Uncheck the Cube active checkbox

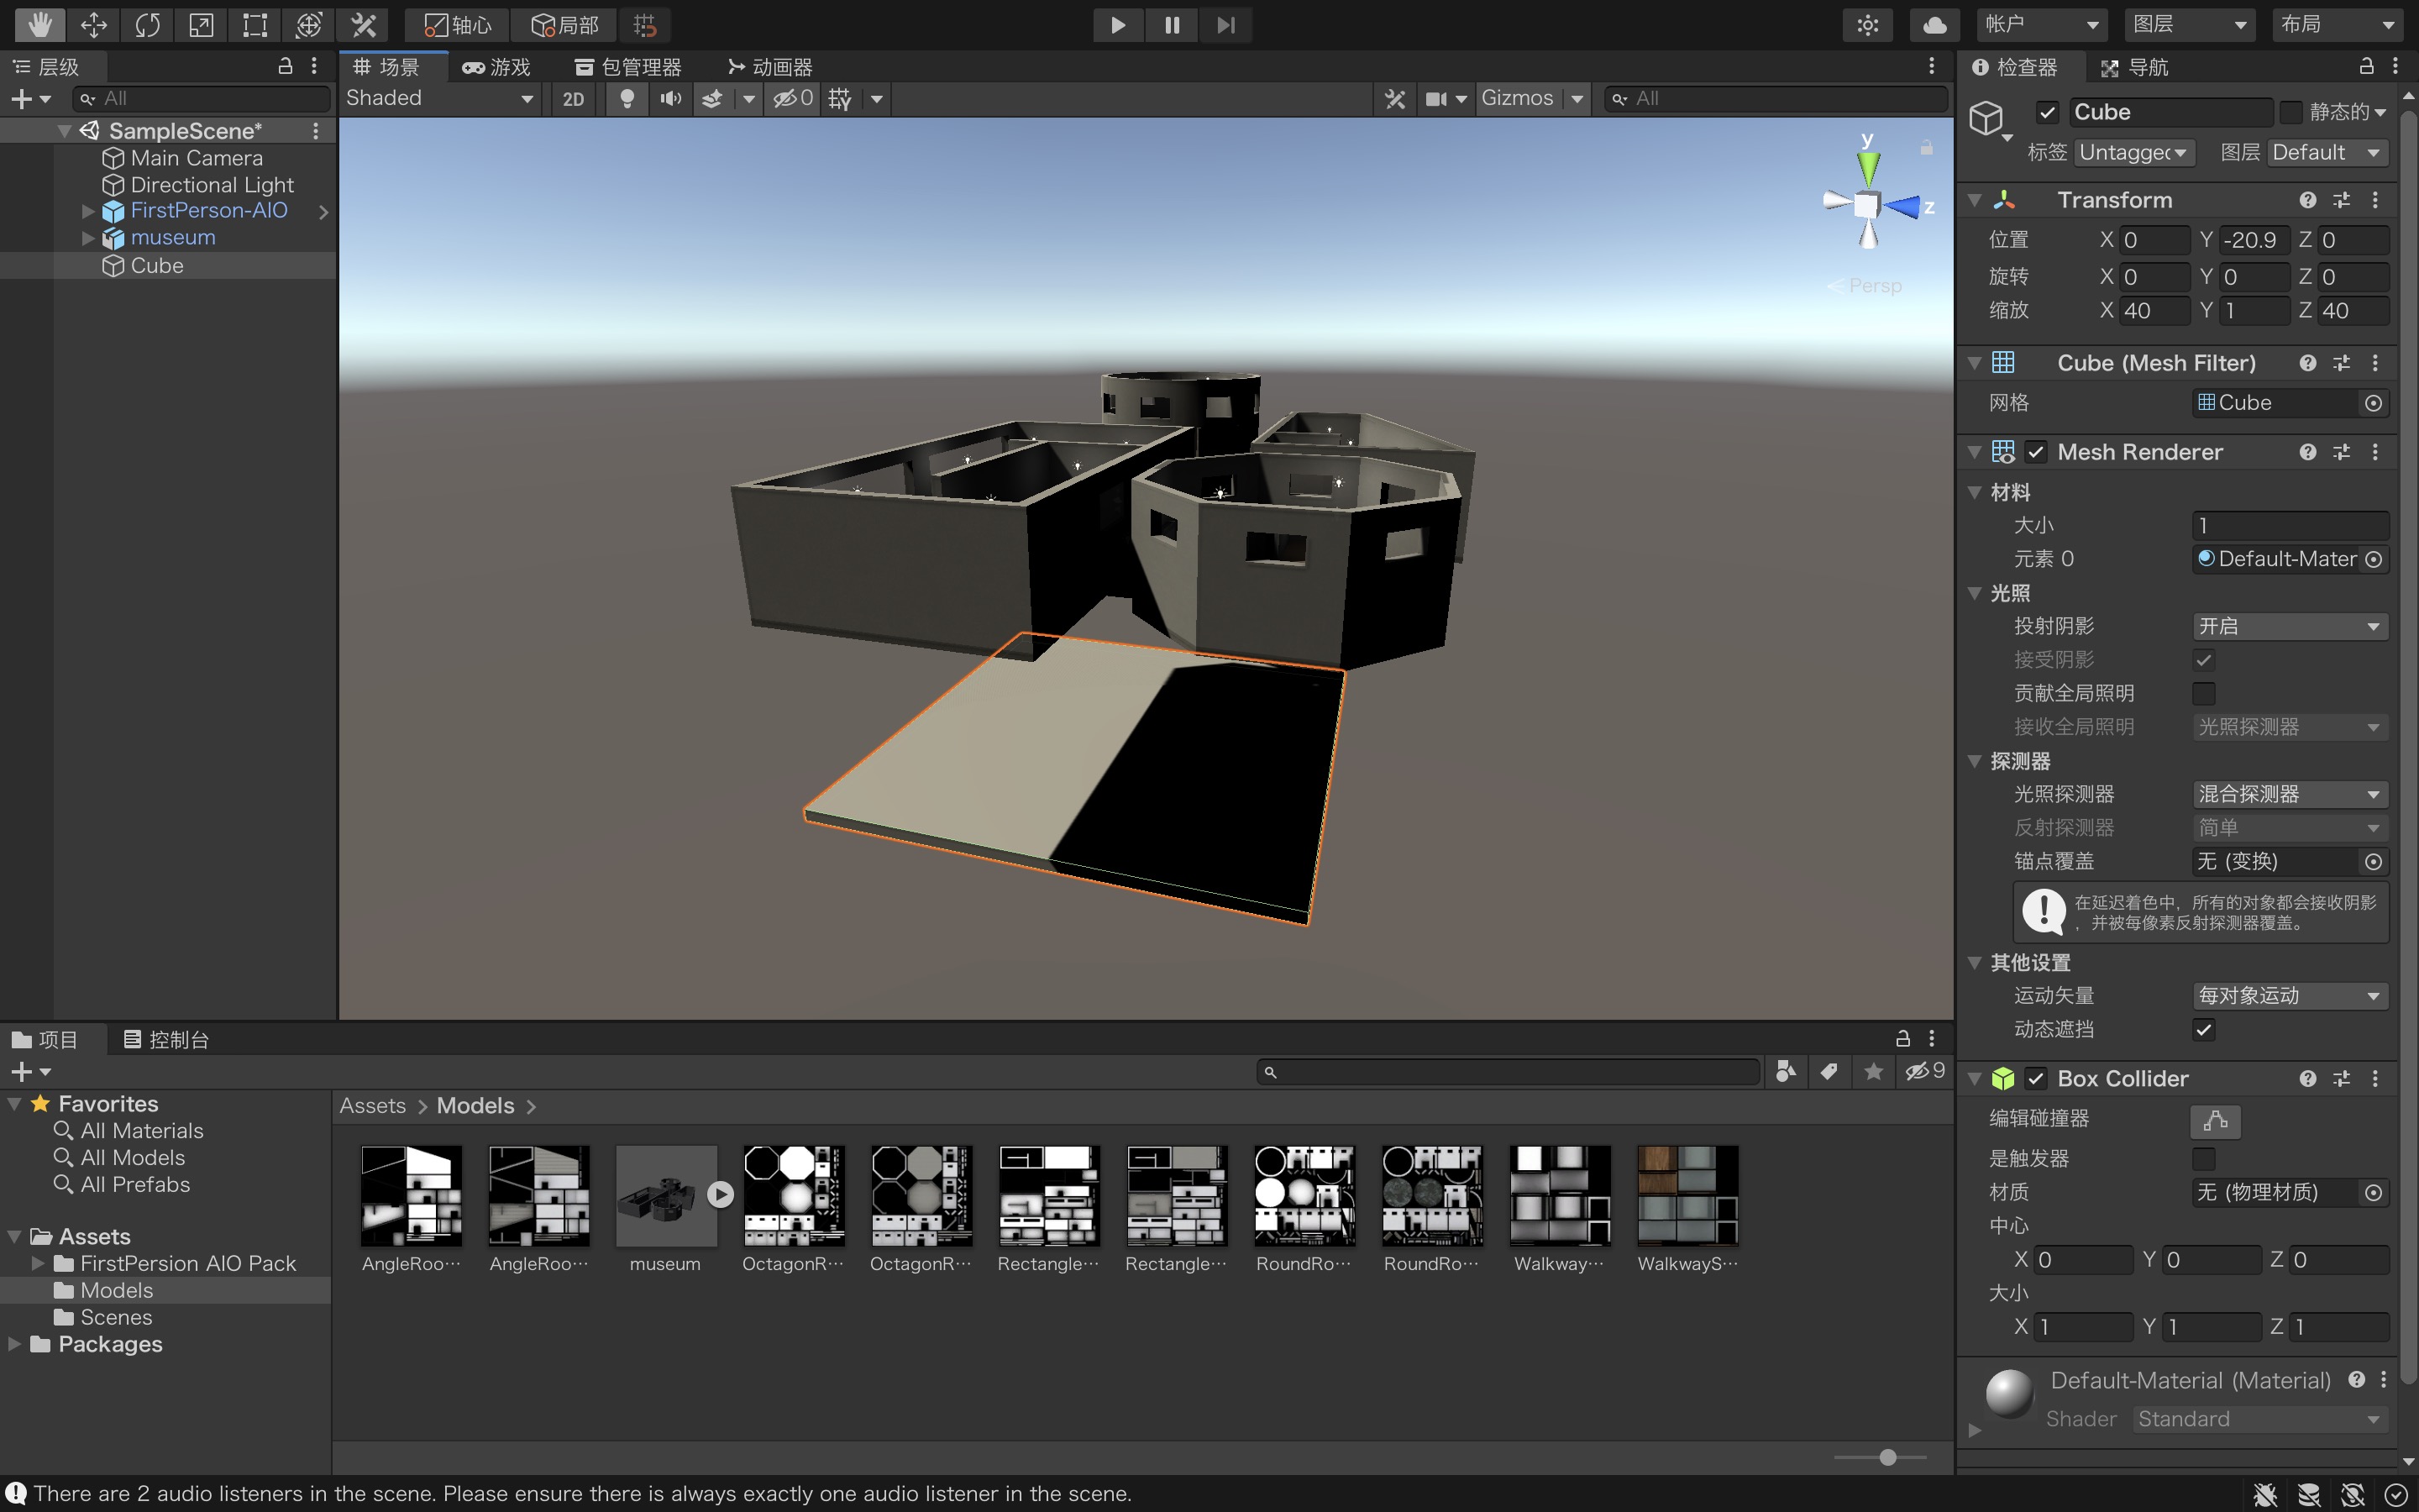2046,112
